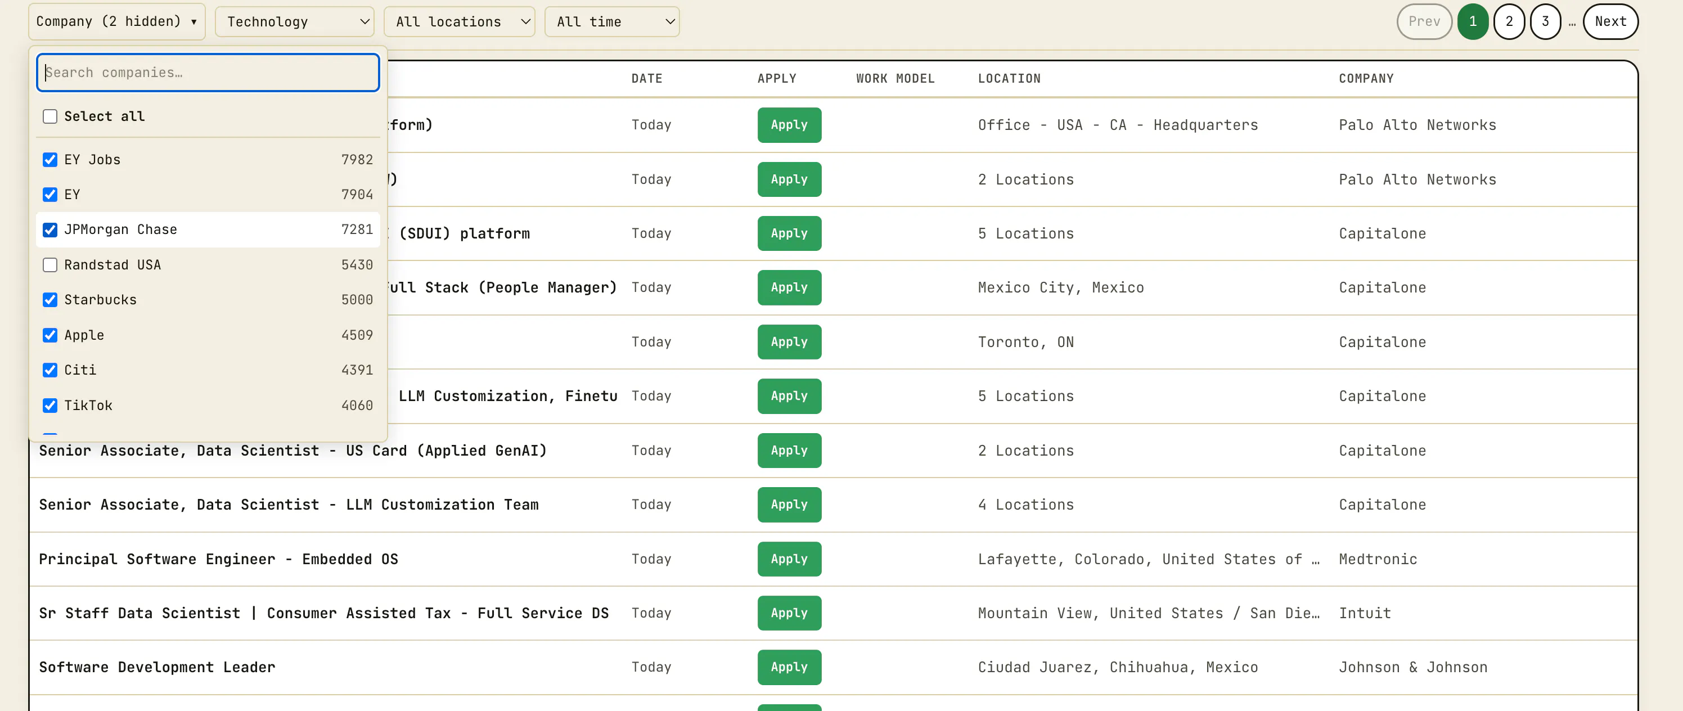
Task: Untick the EY company checkbox
Action: click(x=50, y=195)
